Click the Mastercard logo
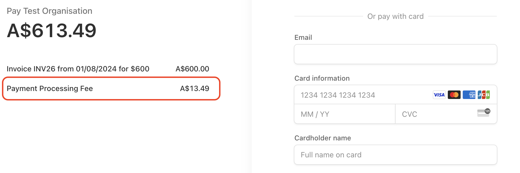 pyautogui.click(x=454, y=95)
